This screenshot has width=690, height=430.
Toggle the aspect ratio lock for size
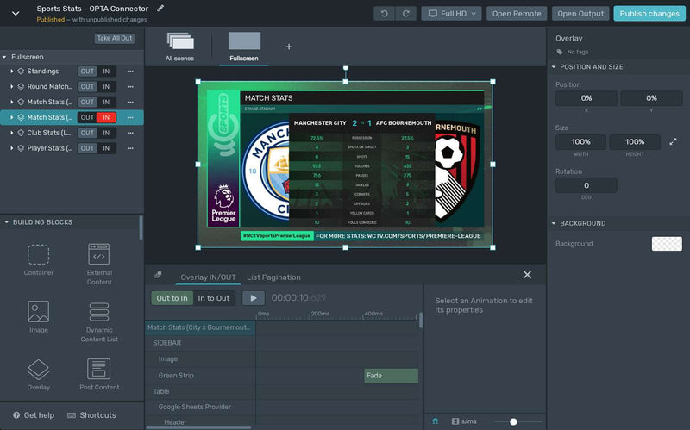pyautogui.click(x=673, y=142)
